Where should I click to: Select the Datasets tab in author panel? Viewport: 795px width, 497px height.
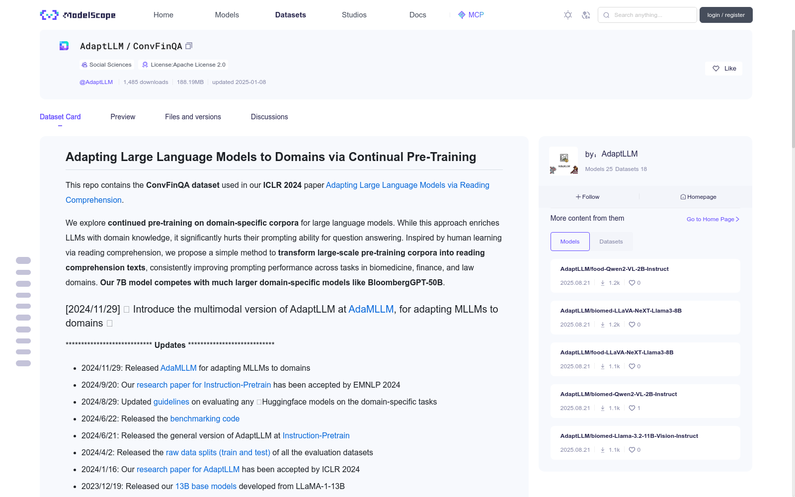point(611,242)
